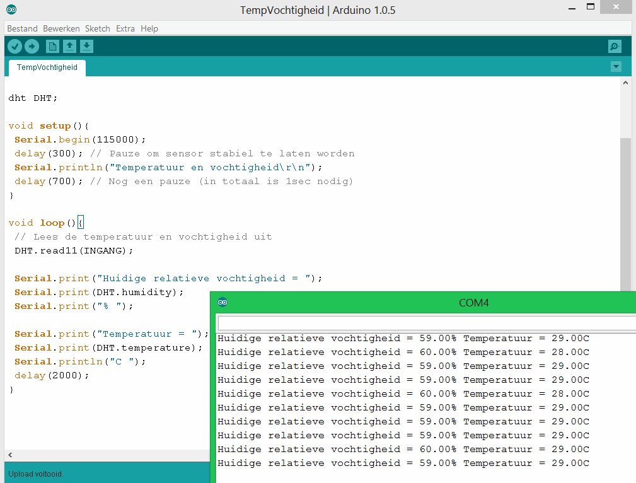Click the scroll up arrow in editor

coord(625,83)
